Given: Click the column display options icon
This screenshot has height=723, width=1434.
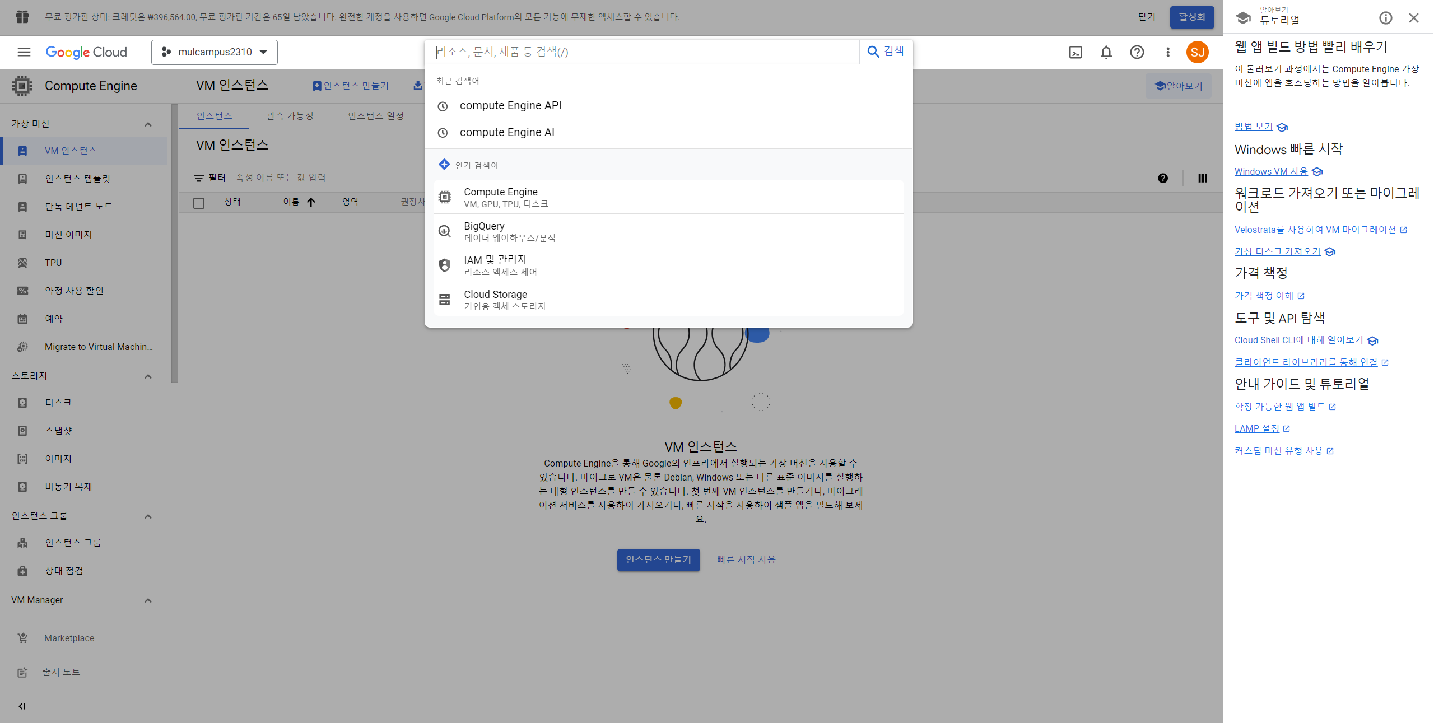Looking at the screenshot, I should pyautogui.click(x=1202, y=178).
